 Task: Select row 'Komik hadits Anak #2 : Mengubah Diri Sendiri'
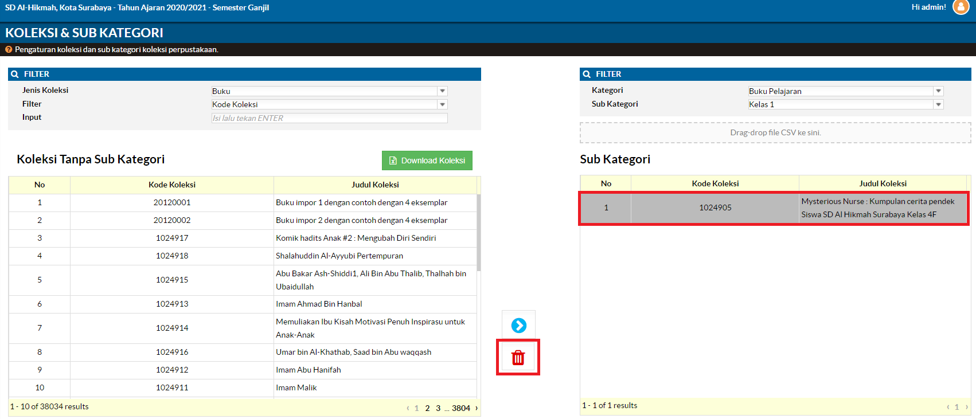[x=243, y=238]
